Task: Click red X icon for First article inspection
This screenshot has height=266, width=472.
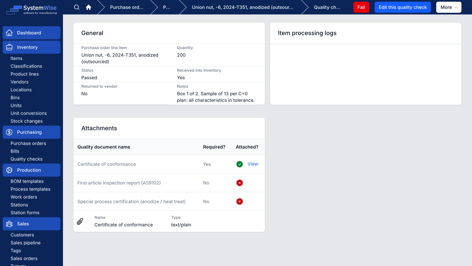Action: 240,183
